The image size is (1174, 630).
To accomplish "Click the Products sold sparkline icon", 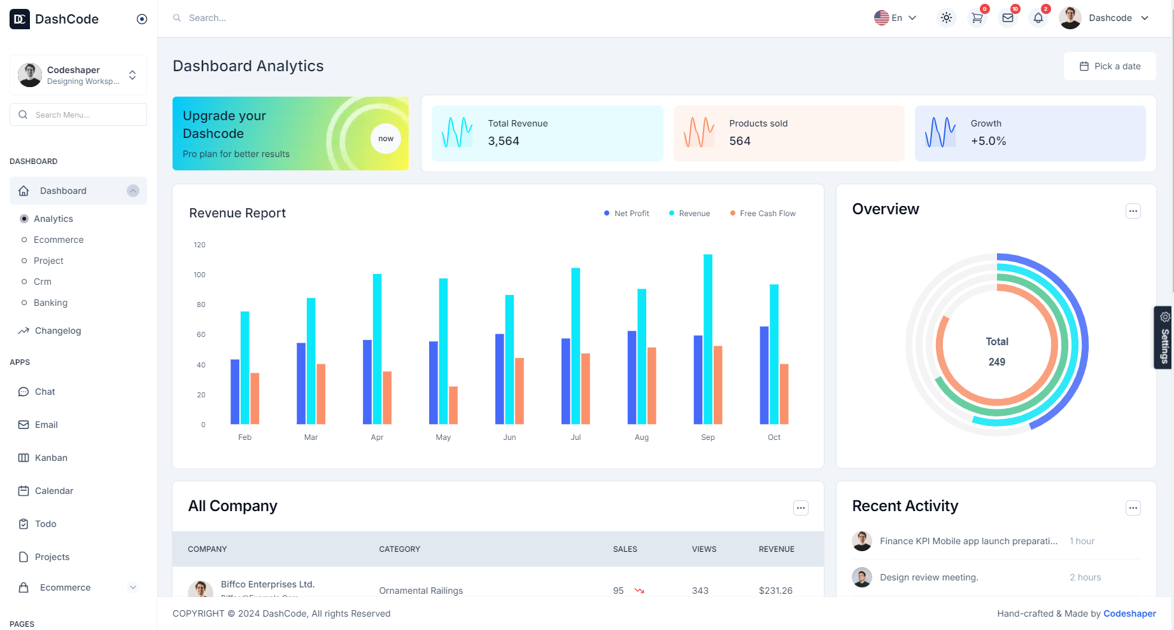I will point(699,132).
